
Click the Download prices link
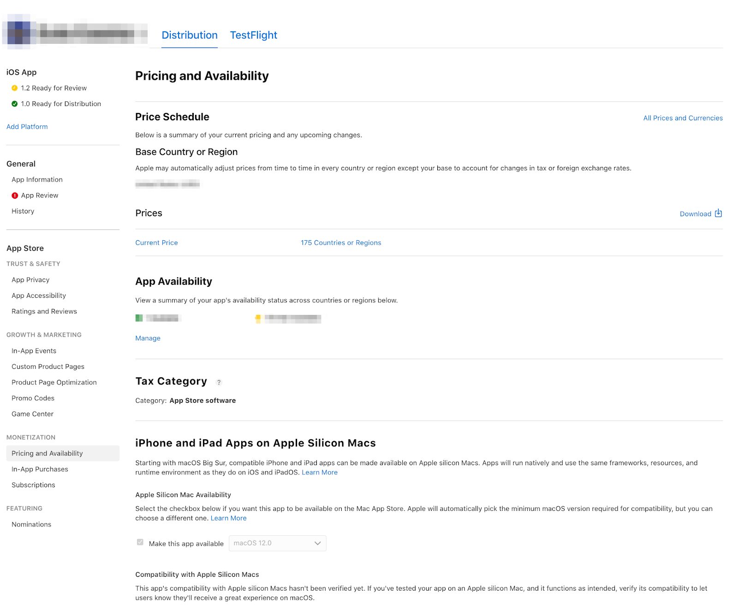tap(696, 214)
